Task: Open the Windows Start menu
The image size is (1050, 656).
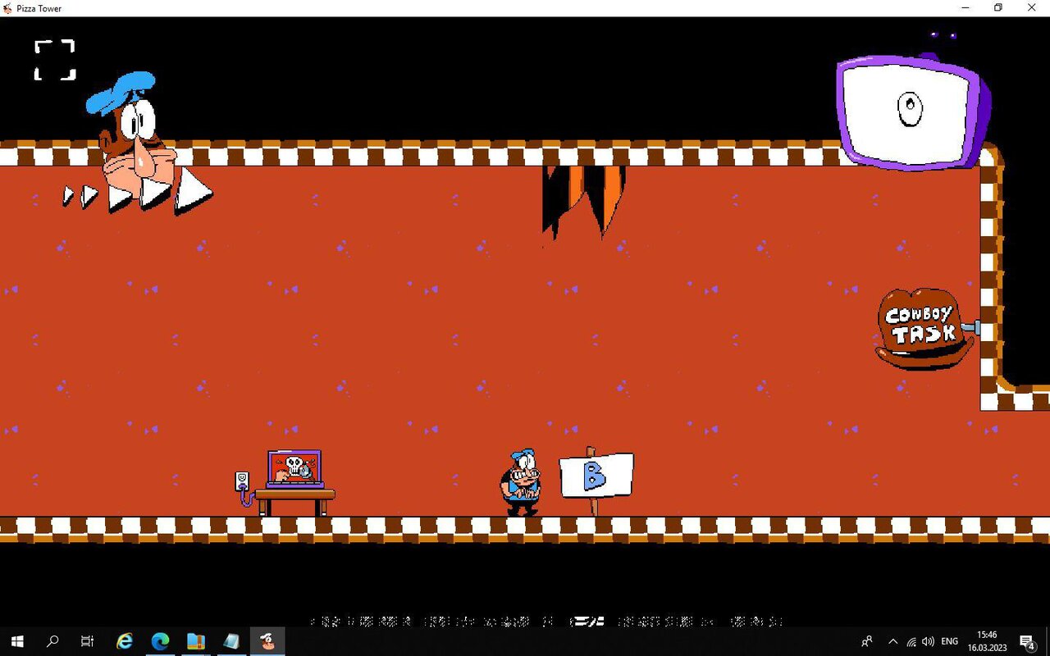Action: tap(17, 641)
